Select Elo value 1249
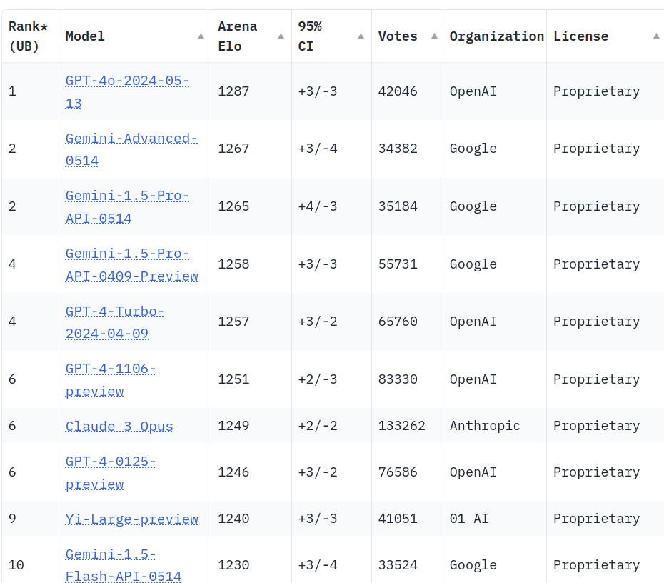The width and height of the screenshot is (664, 583). pos(233,426)
